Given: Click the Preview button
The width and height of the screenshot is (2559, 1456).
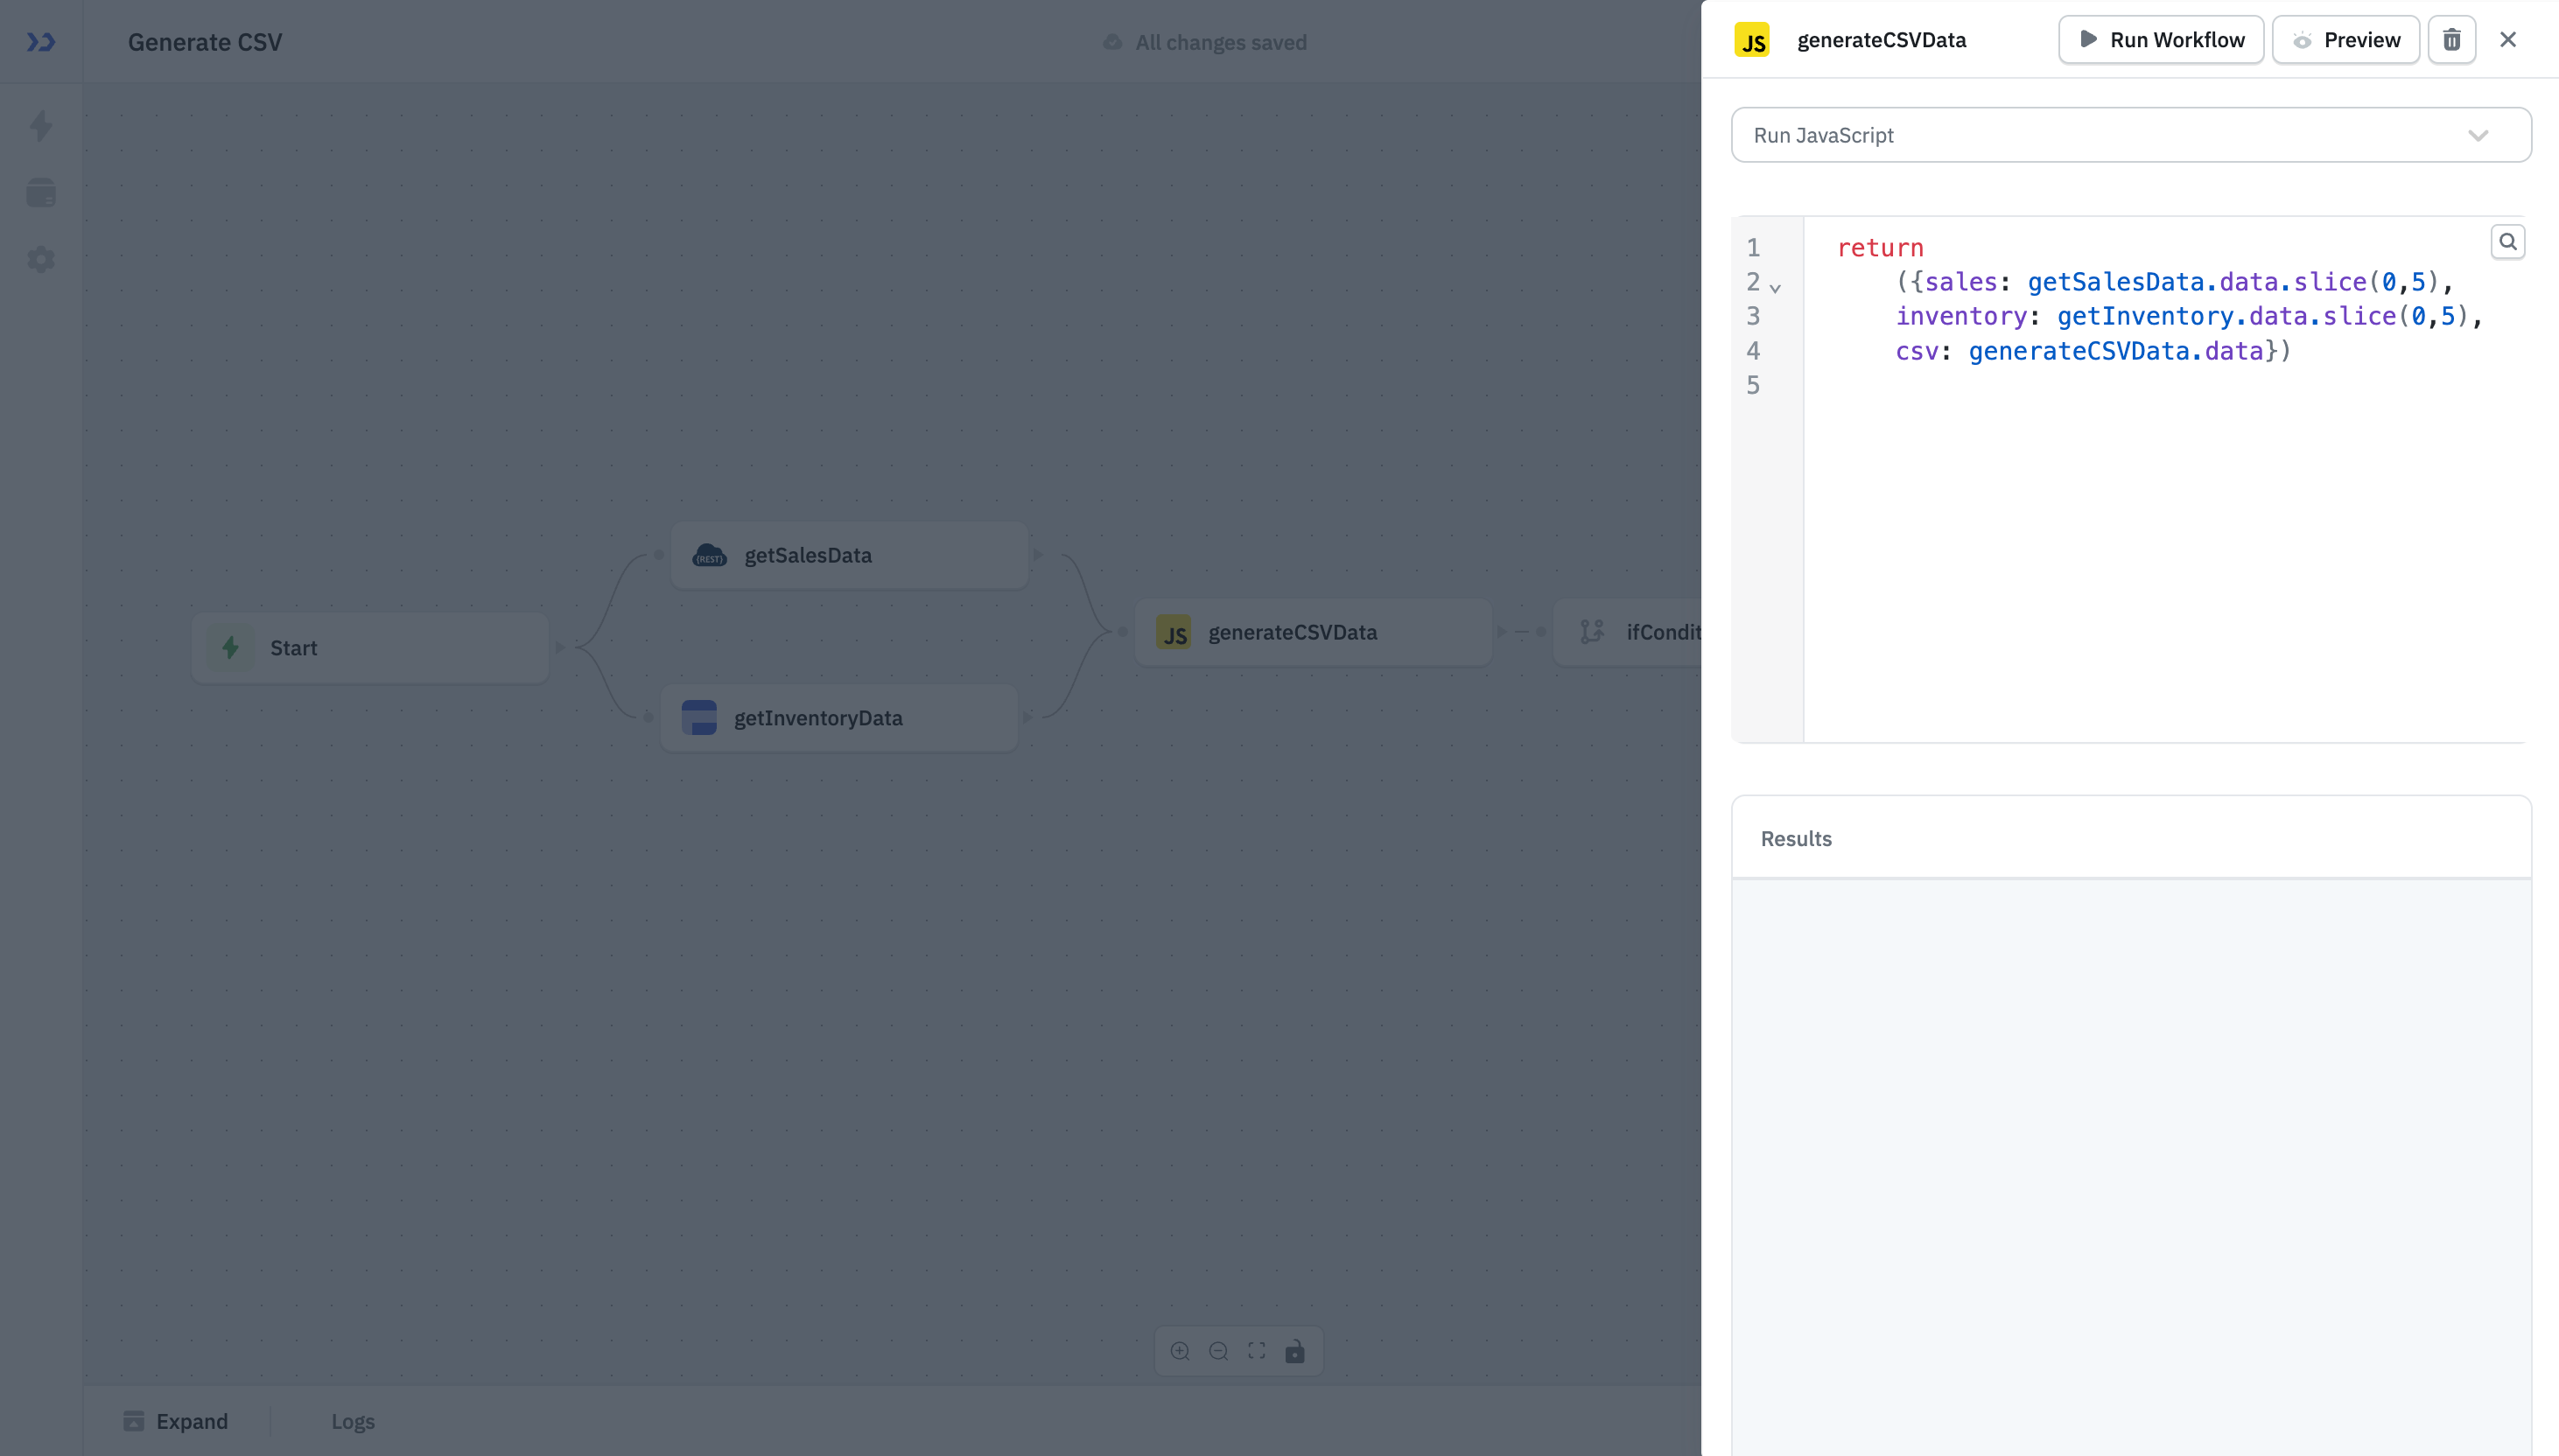Looking at the screenshot, I should (x=2345, y=39).
